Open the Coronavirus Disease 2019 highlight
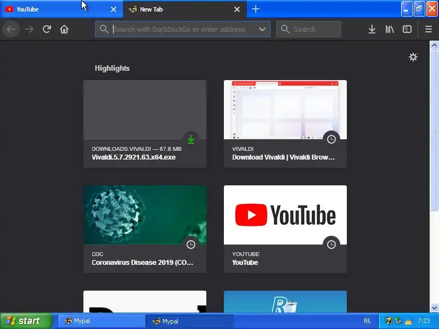439x329 pixels. (142, 263)
